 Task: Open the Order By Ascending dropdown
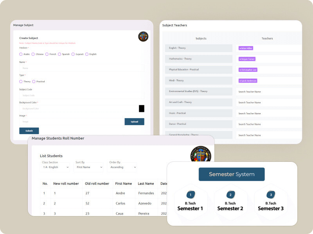click(122, 167)
